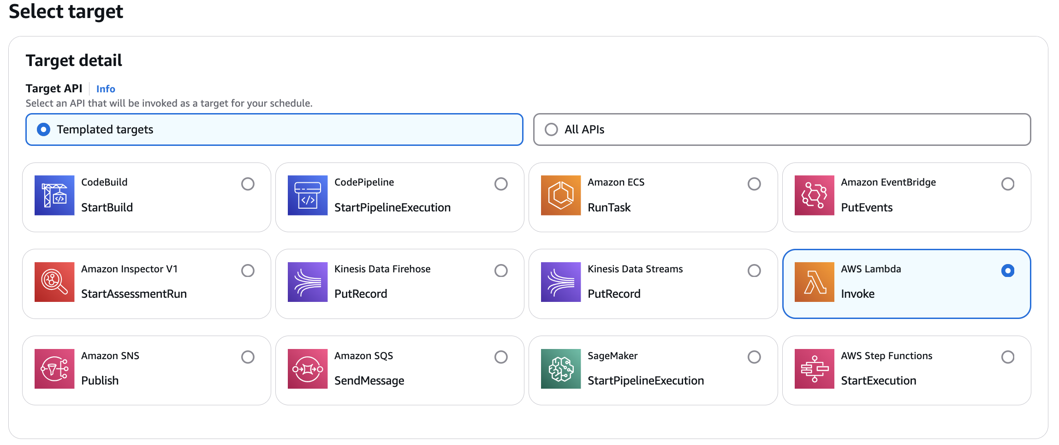Click the Amazon SNS icon

point(54,369)
